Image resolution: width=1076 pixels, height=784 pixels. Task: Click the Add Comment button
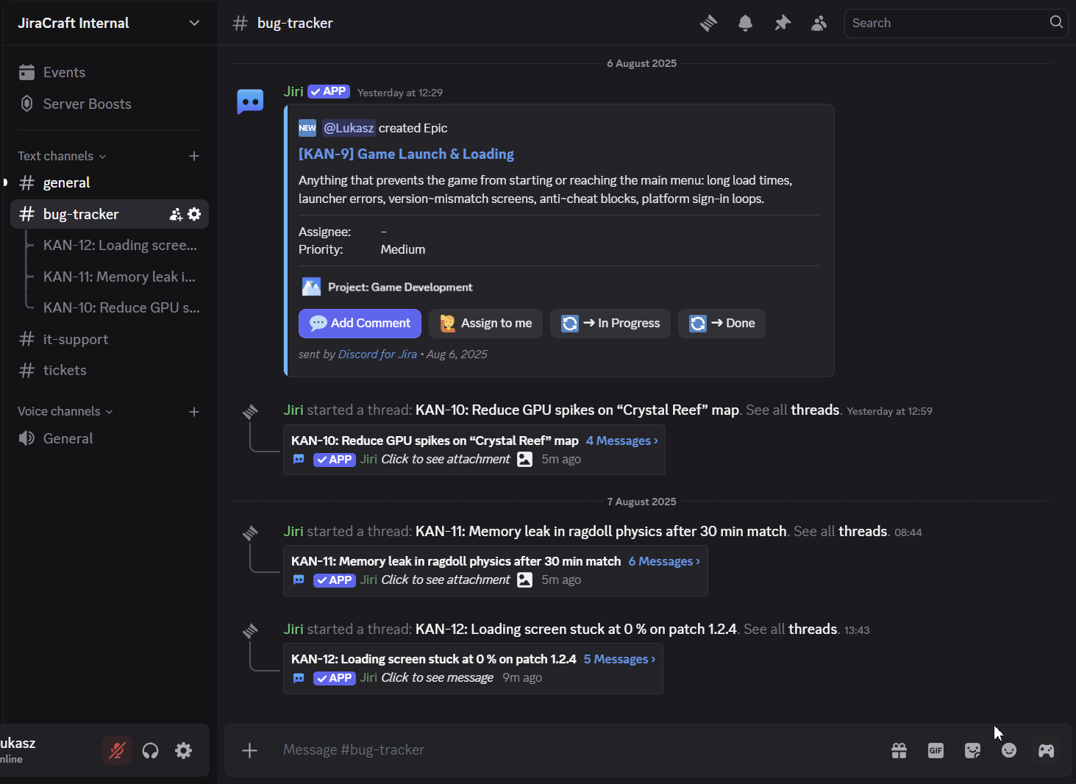(360, 324)
